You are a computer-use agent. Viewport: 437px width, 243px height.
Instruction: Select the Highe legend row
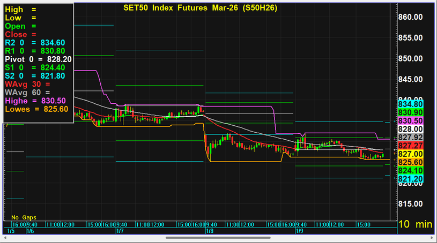(x=35, y=101)
